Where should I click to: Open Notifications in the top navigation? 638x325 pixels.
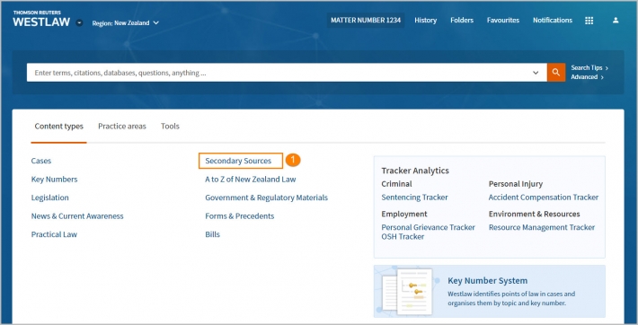click(x=553, y=20)
